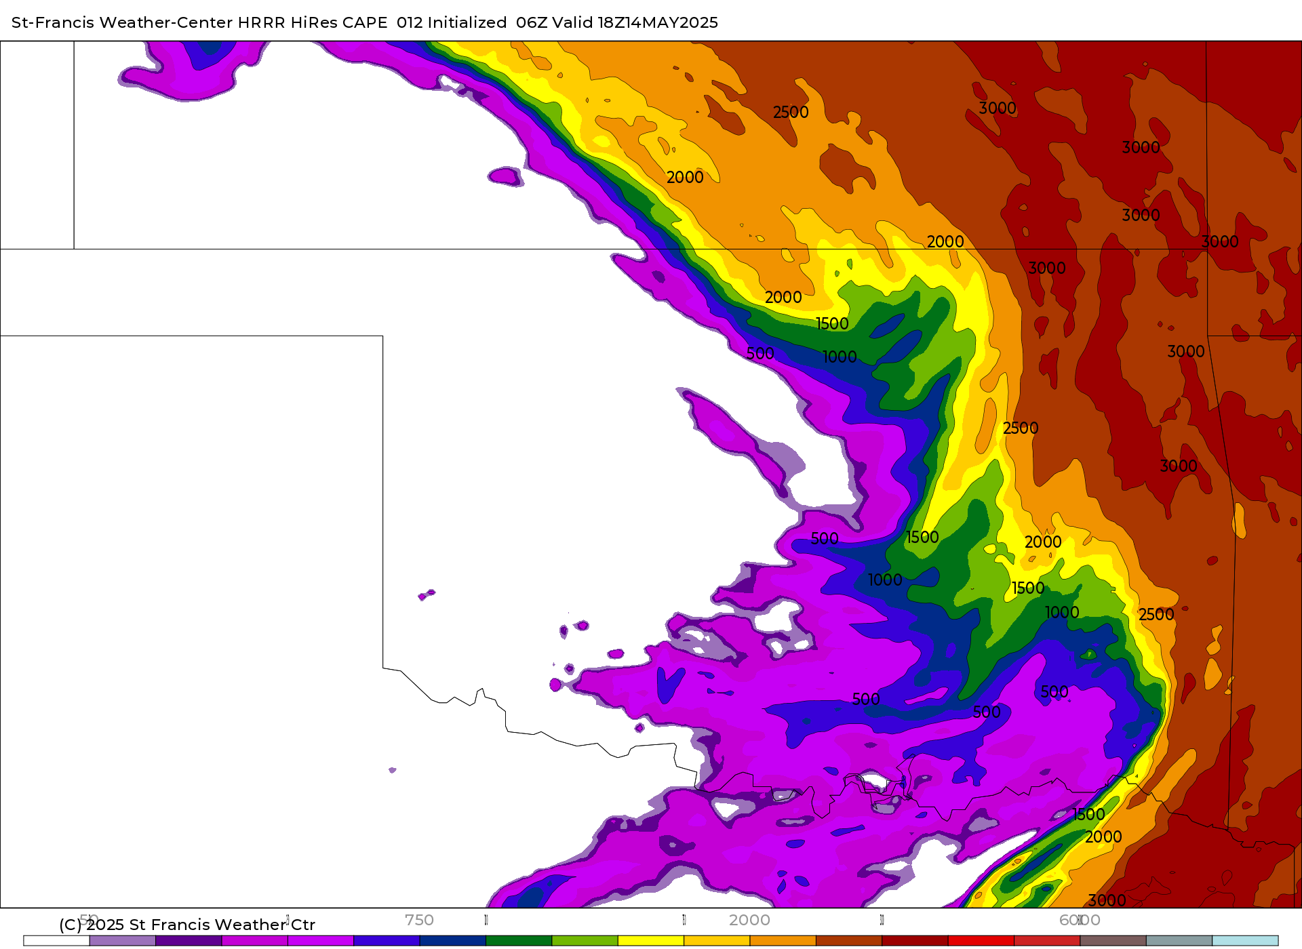
Task: Click the gray "2000" color bar scale label
Action: pos(749,920)
